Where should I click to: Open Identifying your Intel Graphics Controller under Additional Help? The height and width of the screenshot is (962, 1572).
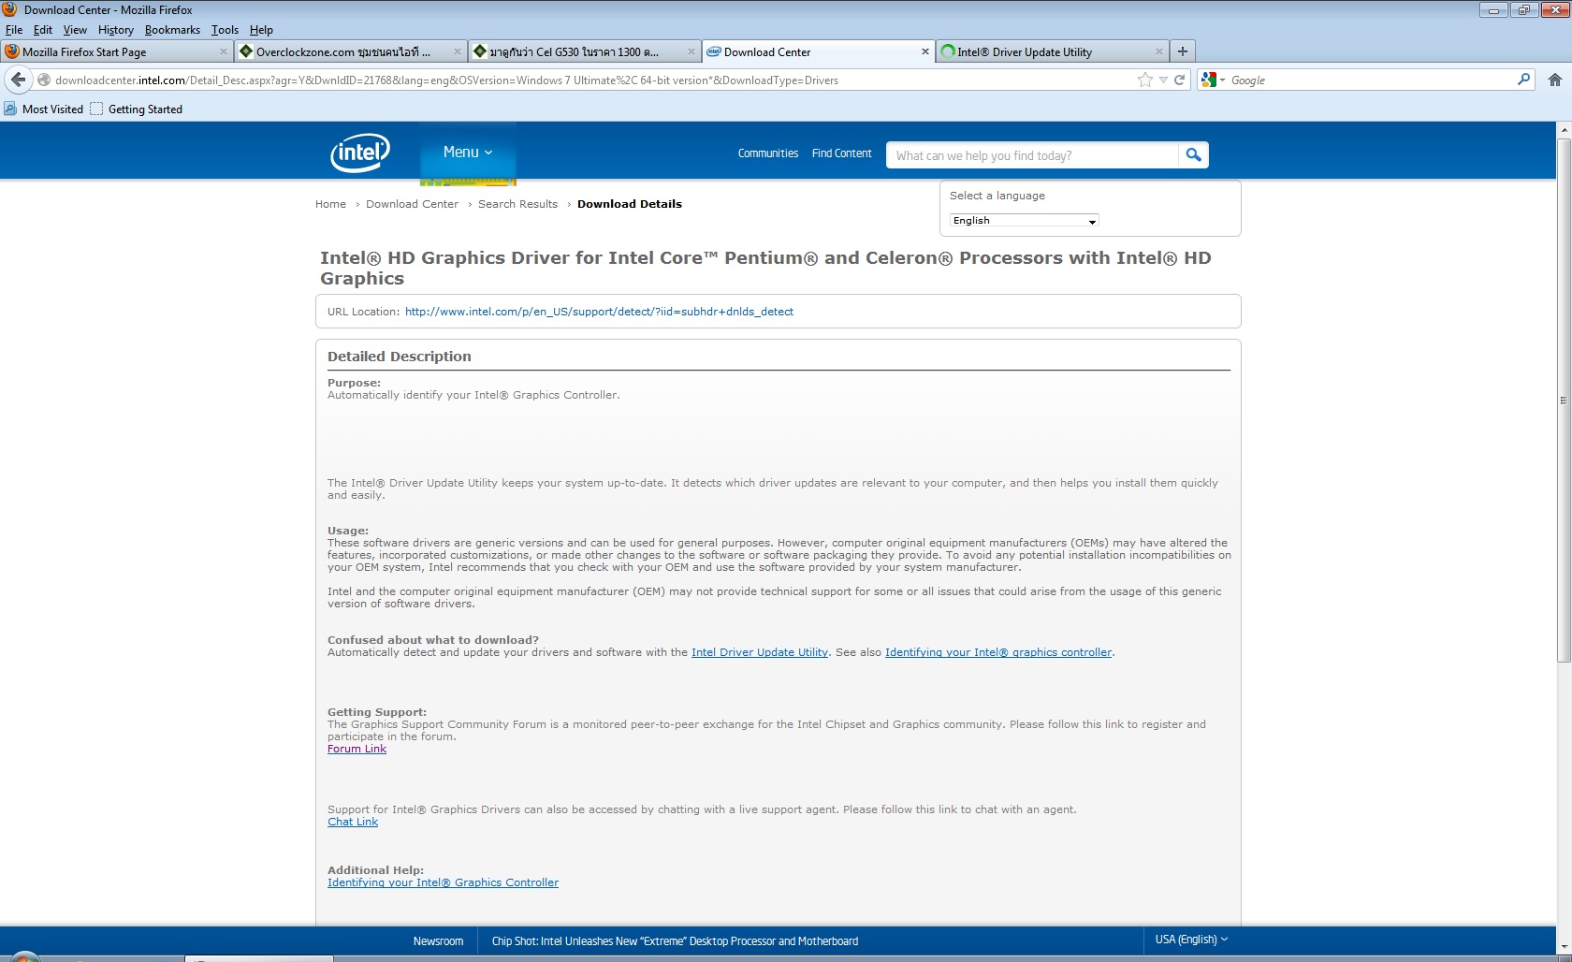pyautogui.click(x=443, y=882)
